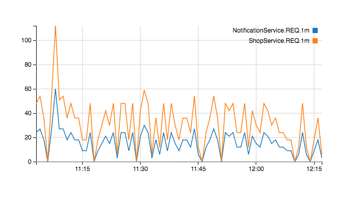Click the blue NotificationService peak at 60

55,89
